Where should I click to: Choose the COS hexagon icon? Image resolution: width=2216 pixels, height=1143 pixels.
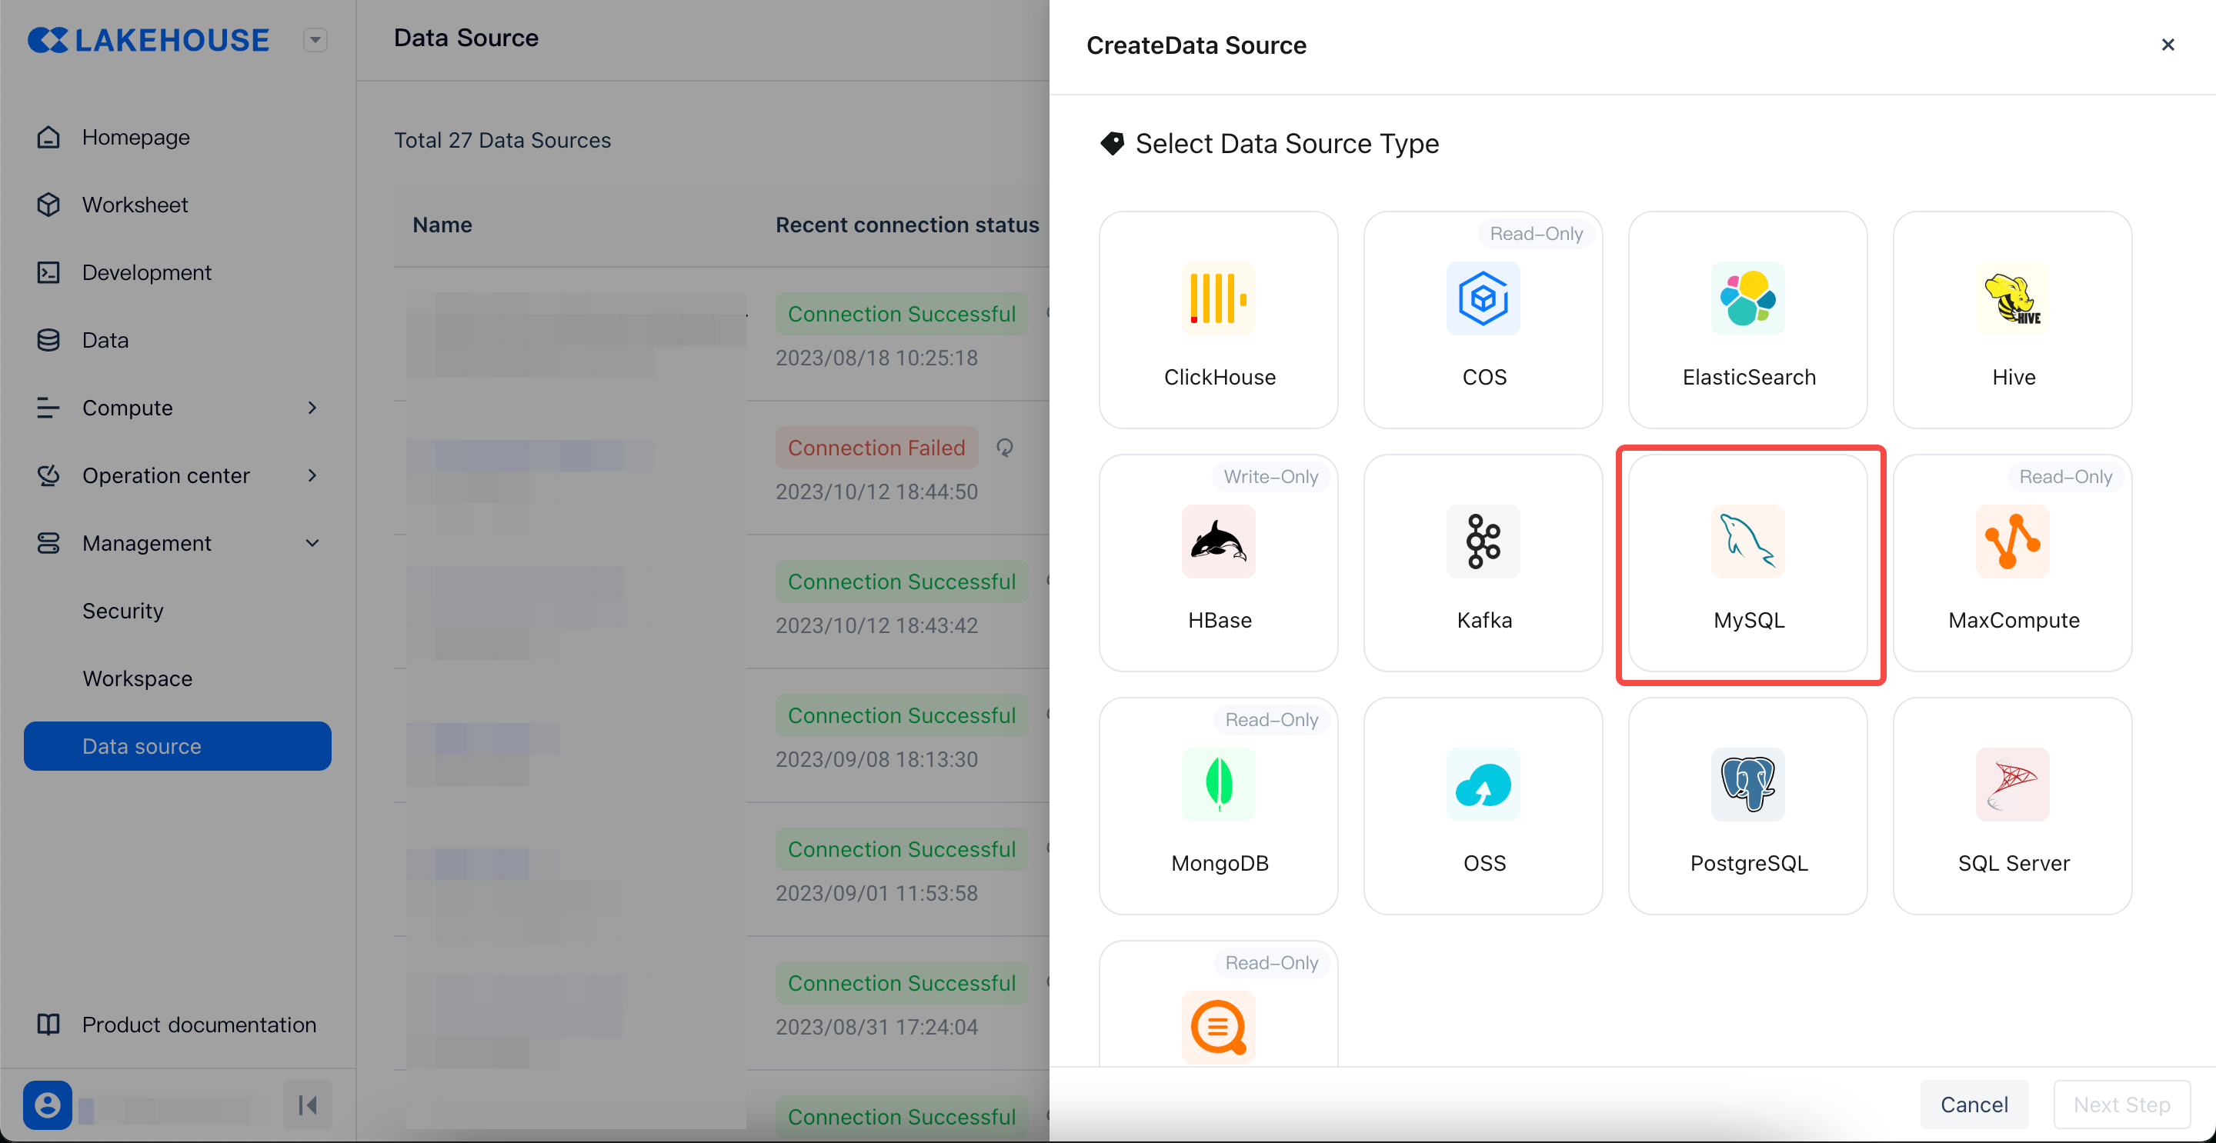point(1483,298)
